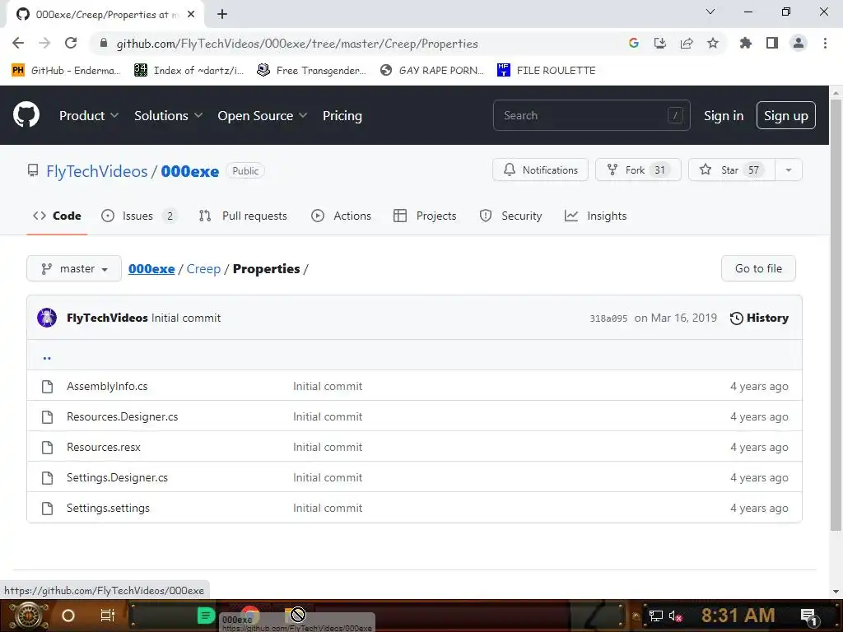Viewport: 843px width, 632px height.
Task: Search tabs with the chevron button
Action: click(x=710, y=12)
